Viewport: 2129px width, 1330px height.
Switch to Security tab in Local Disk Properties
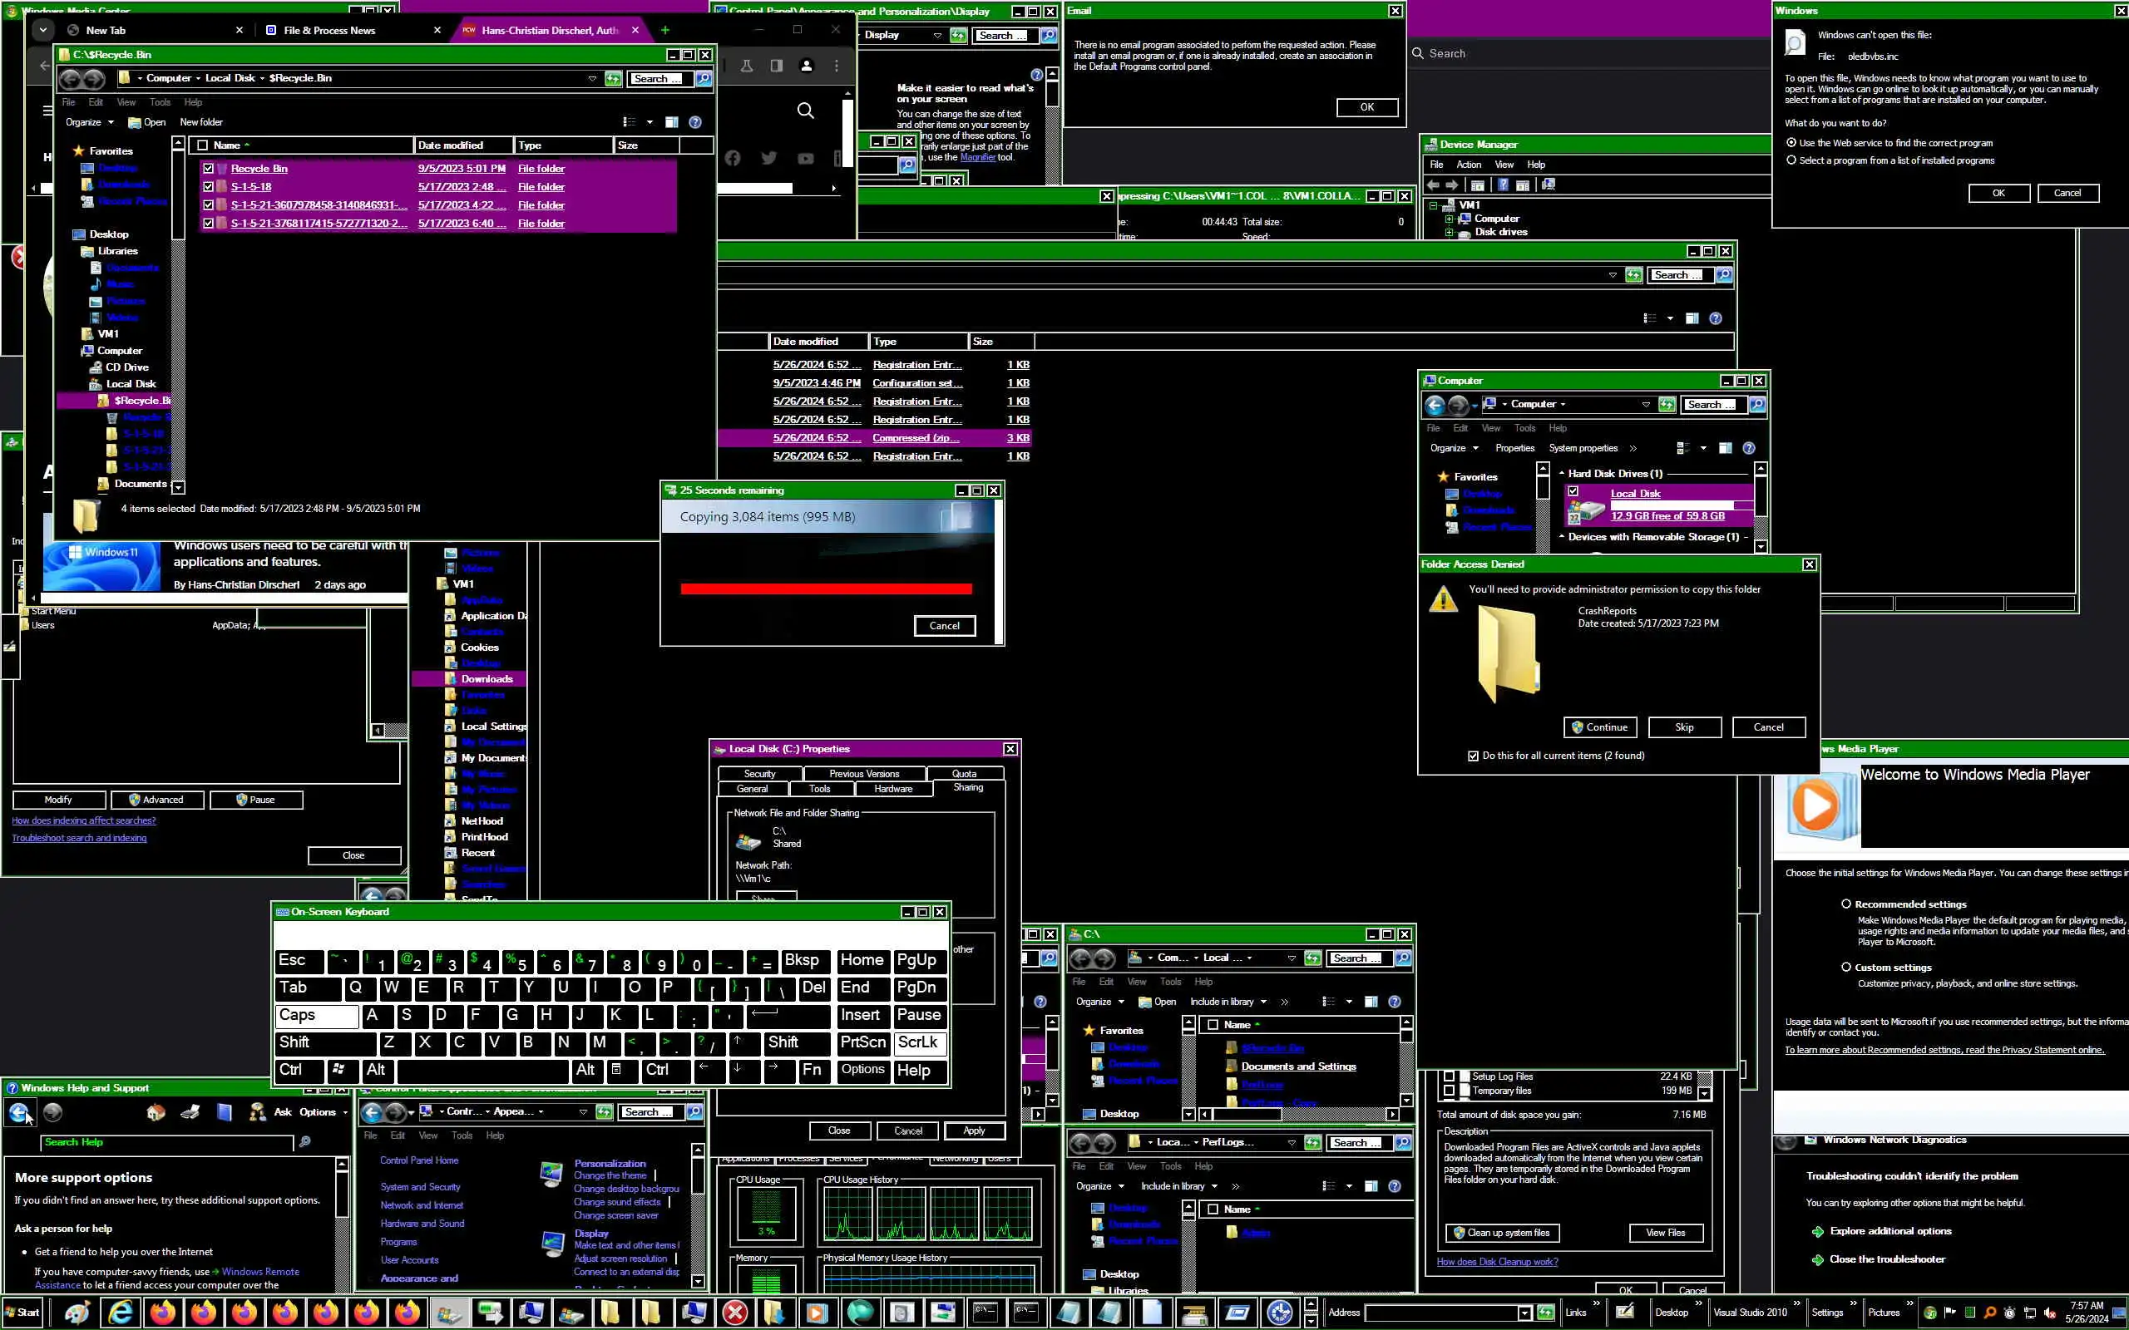pyautogui.click(x=759, y=774)
